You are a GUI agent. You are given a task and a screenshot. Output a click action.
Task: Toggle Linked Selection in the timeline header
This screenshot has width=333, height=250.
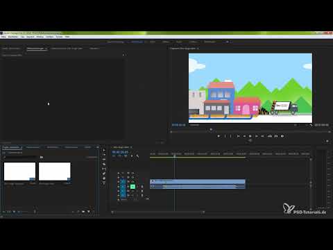[x=126, y=156]
